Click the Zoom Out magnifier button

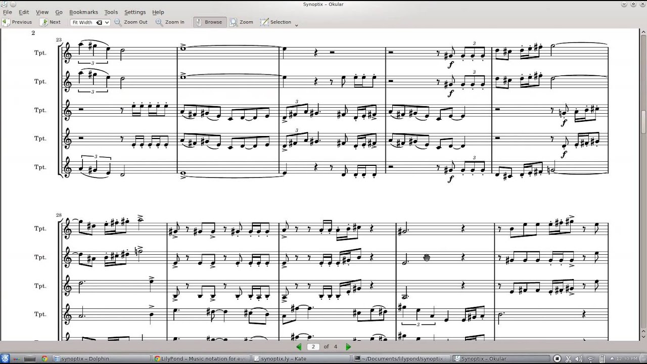131,22
